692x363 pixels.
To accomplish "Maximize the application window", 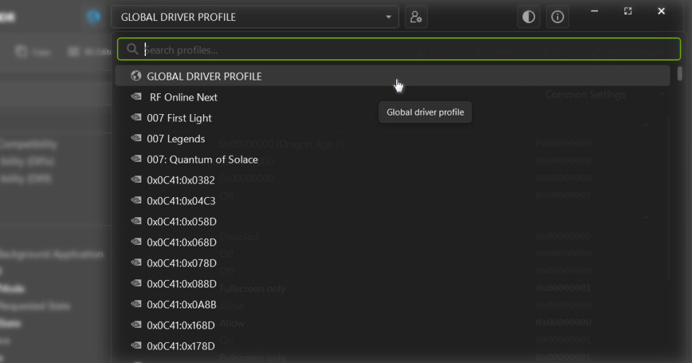I will (x=628, y=11).
